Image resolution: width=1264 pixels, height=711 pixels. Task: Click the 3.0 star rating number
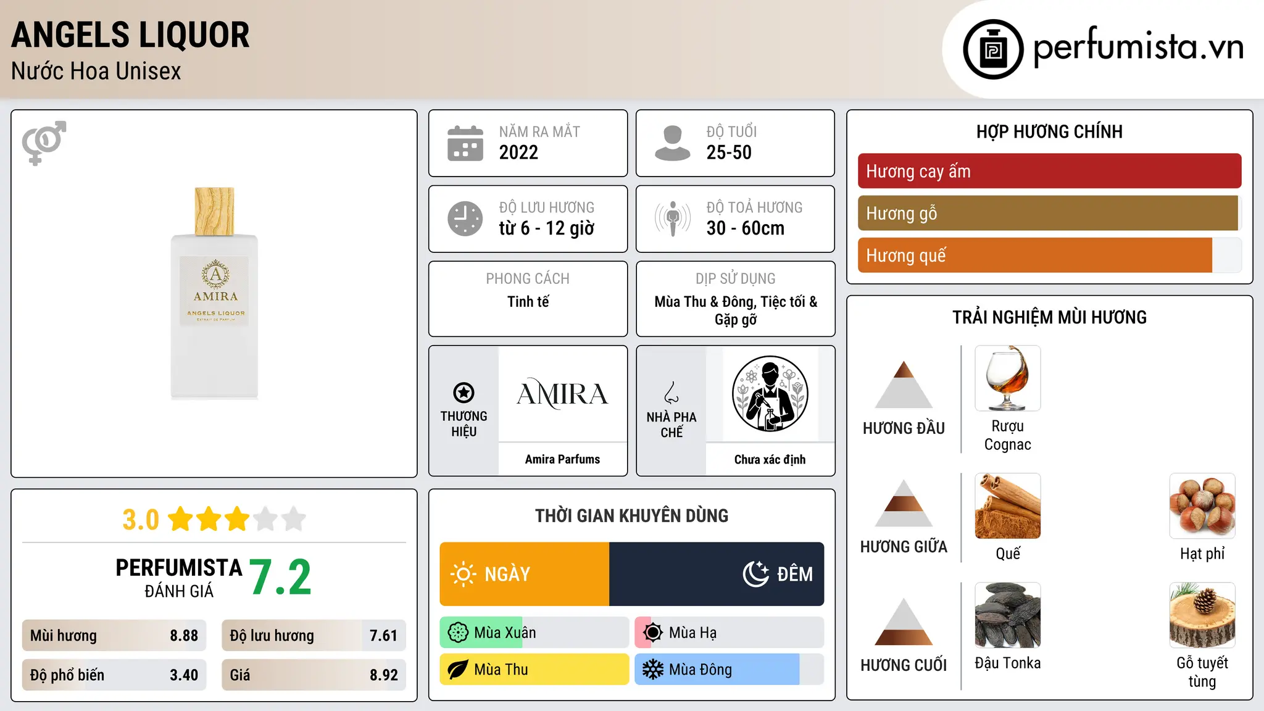[141, 520]
